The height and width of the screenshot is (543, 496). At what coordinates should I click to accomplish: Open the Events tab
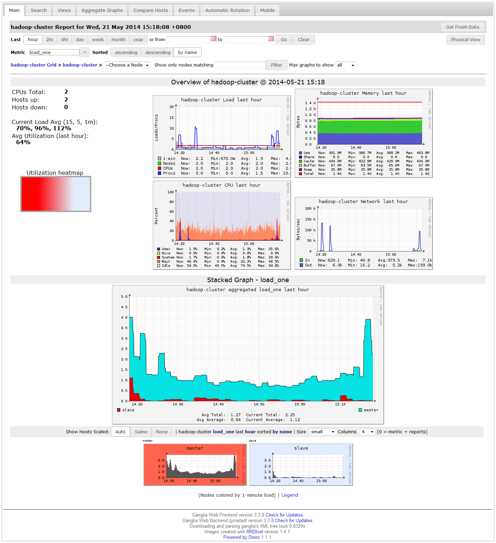click(x=186, y=10)
